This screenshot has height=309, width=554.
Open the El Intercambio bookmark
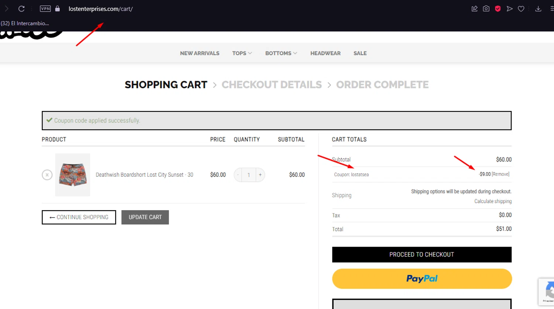click(x=25, y=23)
